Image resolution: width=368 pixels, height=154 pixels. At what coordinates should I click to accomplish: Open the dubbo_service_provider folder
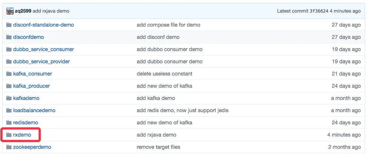click(41, 62)
